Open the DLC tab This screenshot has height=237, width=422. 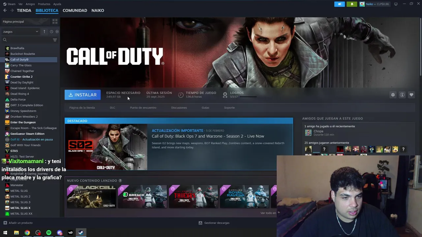(x=112, y=108)
